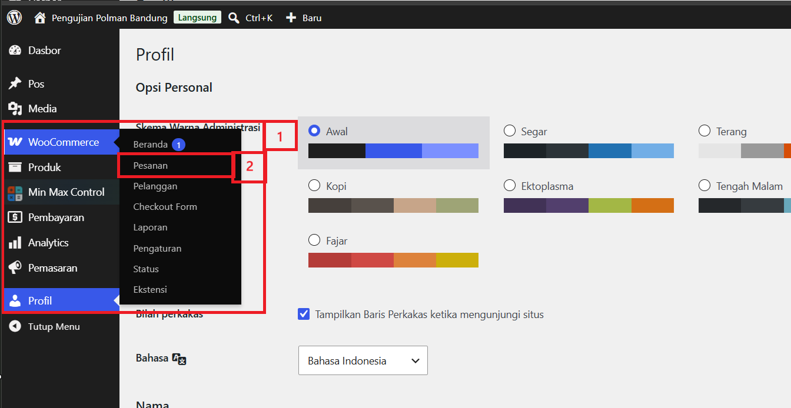
Task: Click the Ektoplasma scheme orange swatch
Action: [653, 205]
